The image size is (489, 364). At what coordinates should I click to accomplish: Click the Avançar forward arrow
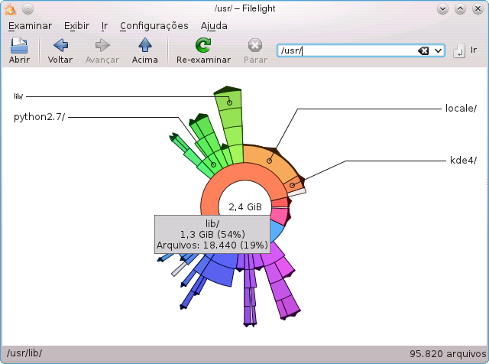tap(102, 50)
